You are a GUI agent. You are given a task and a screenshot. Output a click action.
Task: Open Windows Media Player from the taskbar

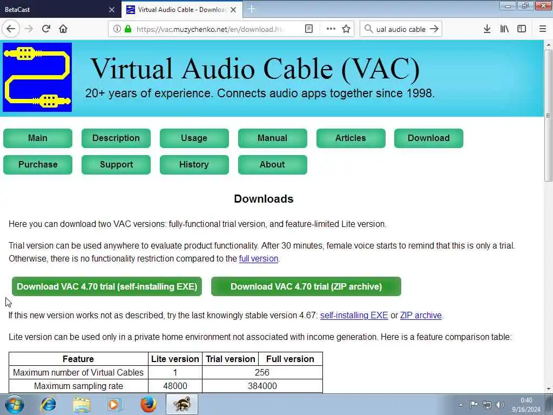114,404
